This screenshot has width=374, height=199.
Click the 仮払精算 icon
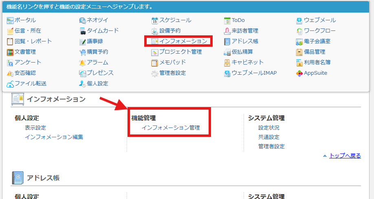227,52
